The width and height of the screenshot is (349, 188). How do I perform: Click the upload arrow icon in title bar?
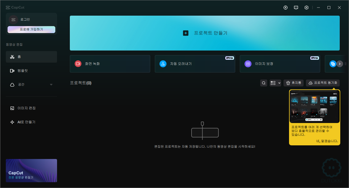[x=285, y=8]
